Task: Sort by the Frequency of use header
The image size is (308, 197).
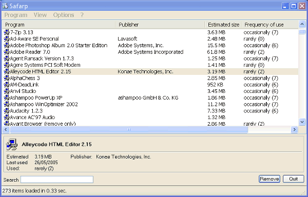Action: pos(270,25)
